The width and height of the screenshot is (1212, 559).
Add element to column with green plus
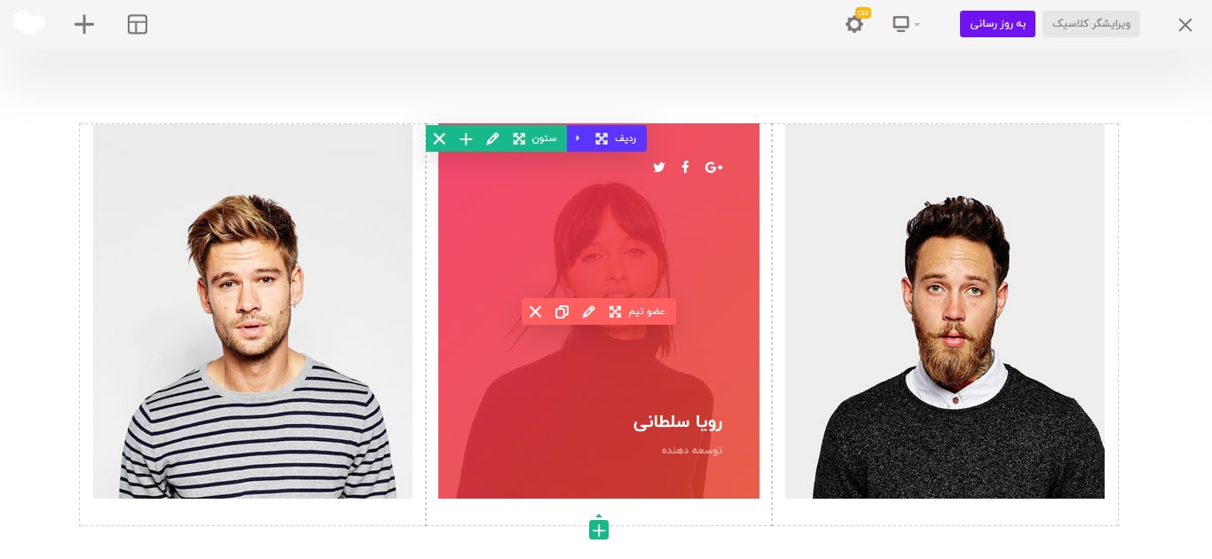click(466, 138)
